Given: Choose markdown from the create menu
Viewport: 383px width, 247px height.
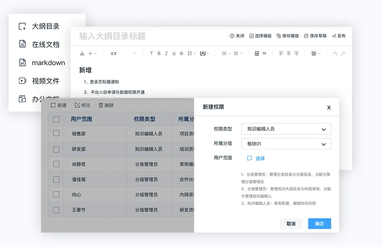Looking at the screenshot, I should 48,63.
